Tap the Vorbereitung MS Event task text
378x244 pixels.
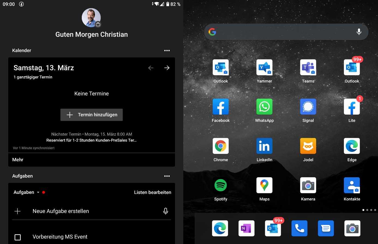coord(60,237)
